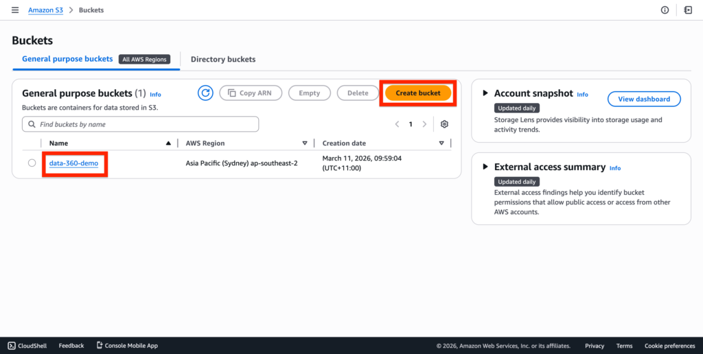
Task: Select General purpose buckets tab
Action: 67,59
